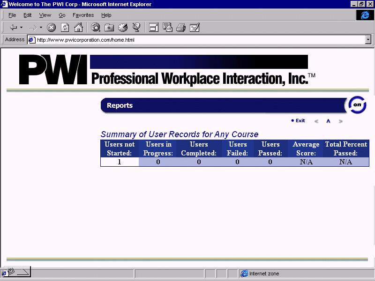Open the Favorites folder toolbar icon
Viewport: 375px width, 281px height.
pos(109,28)
